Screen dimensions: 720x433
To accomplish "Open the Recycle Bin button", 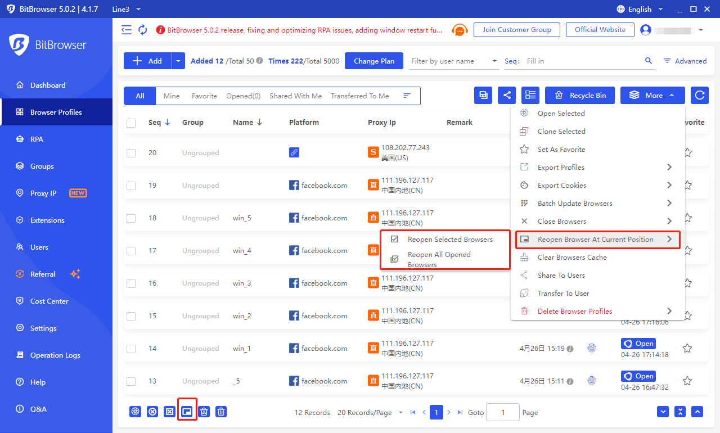I will pos(580,96).
